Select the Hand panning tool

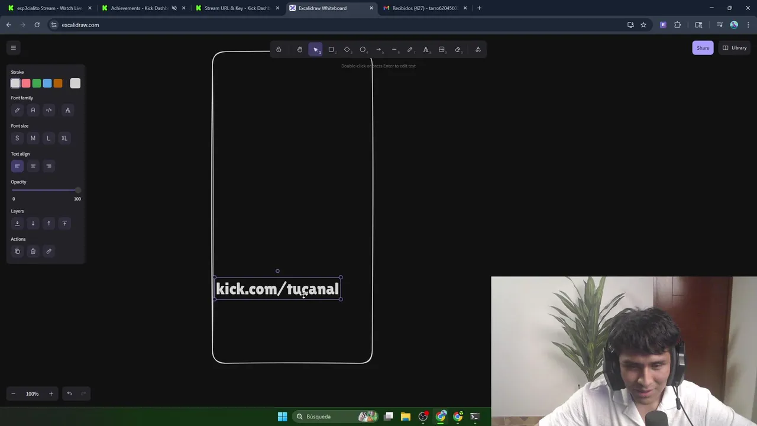coord(300,50)
